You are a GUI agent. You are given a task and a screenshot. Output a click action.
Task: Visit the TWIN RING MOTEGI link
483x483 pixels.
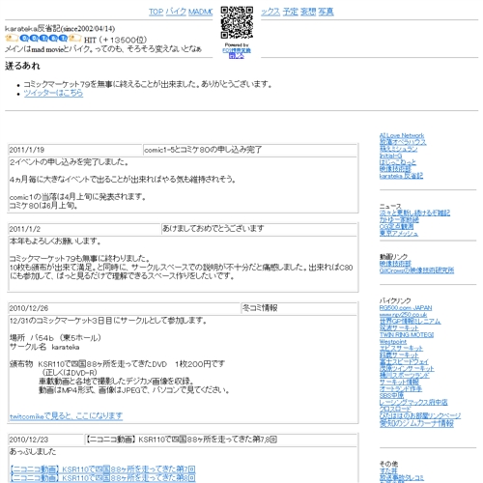pyautogui.click(x=407, y=335)
